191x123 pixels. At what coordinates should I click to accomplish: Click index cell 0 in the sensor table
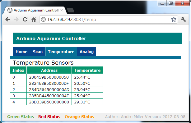(18, 77)
